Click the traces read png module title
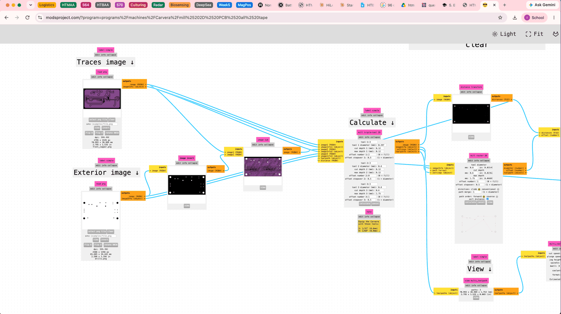 pos(102,72)
